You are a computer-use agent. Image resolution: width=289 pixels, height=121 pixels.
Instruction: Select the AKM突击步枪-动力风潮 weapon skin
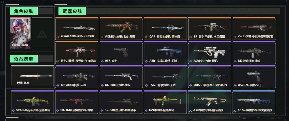(x=121, y=29)
